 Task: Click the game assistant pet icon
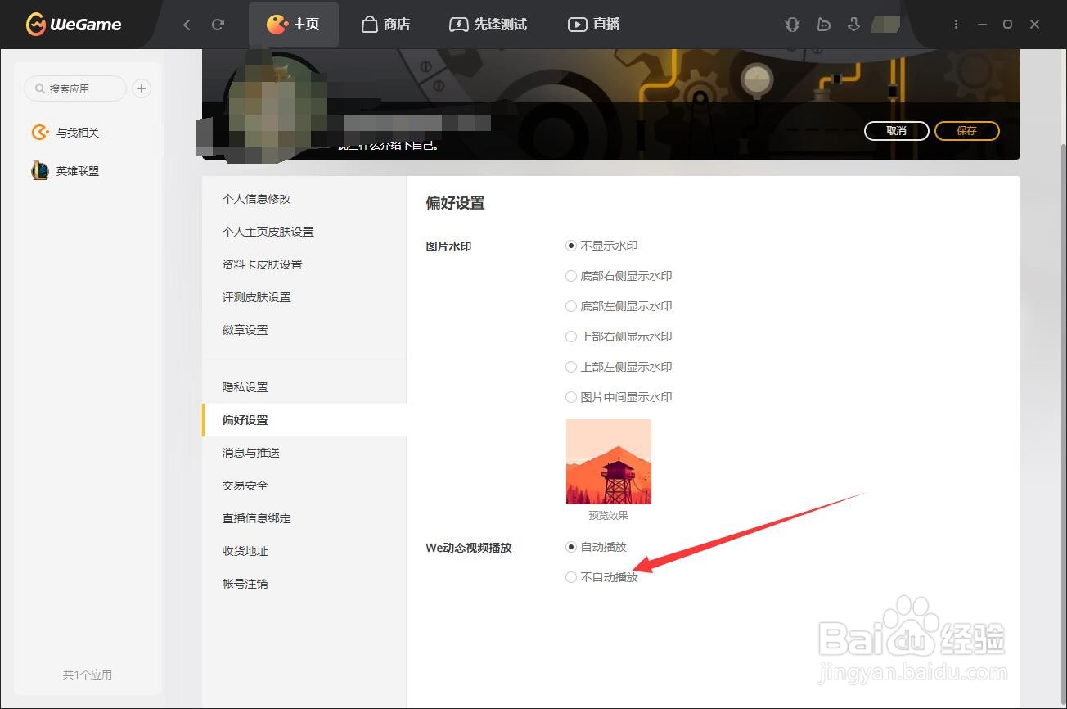click(x=823, y=24)
